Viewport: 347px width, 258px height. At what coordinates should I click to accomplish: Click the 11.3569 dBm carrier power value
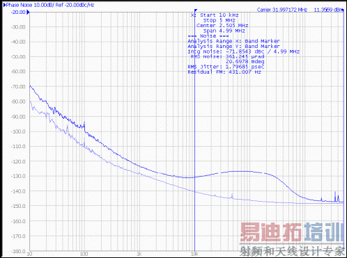(328, 10)
